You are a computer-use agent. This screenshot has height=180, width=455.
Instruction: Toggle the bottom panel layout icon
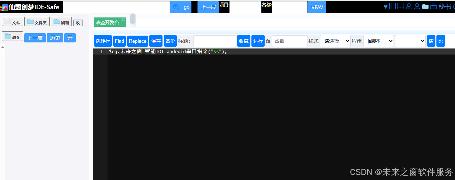click(401, 6)
